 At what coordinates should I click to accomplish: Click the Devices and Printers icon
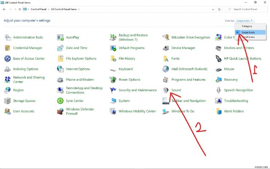coord(218,48)
